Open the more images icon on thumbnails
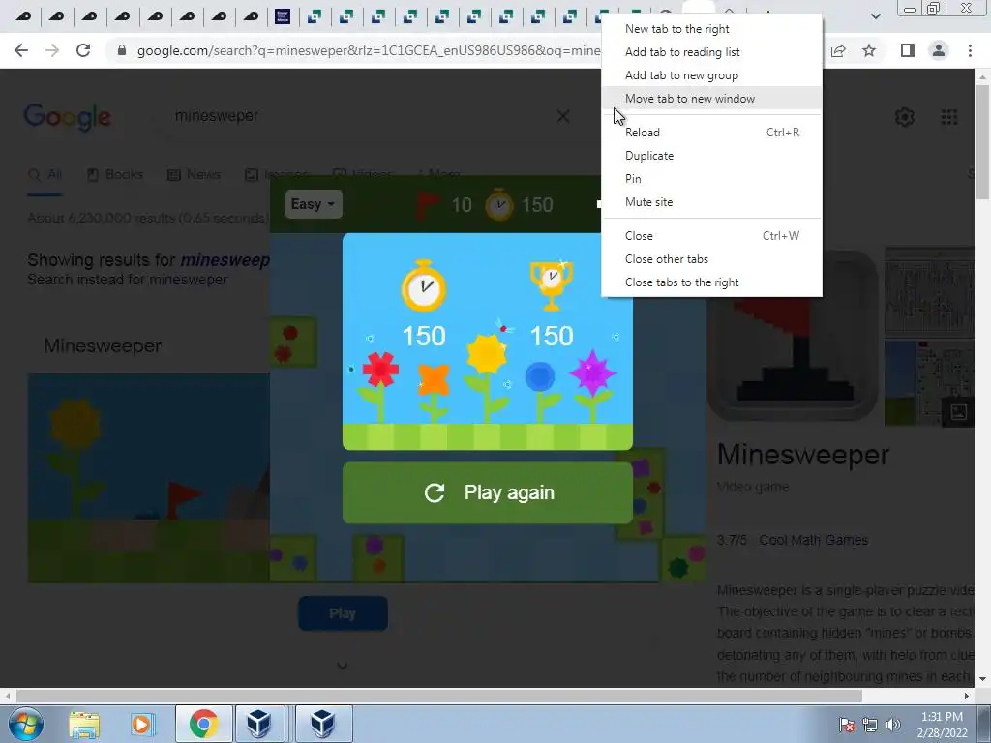The height and width of the screenshot is (743, 991). [958, 412]
